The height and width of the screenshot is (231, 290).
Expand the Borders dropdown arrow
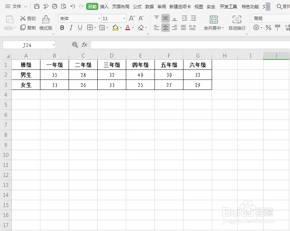[x=95, y=28]
